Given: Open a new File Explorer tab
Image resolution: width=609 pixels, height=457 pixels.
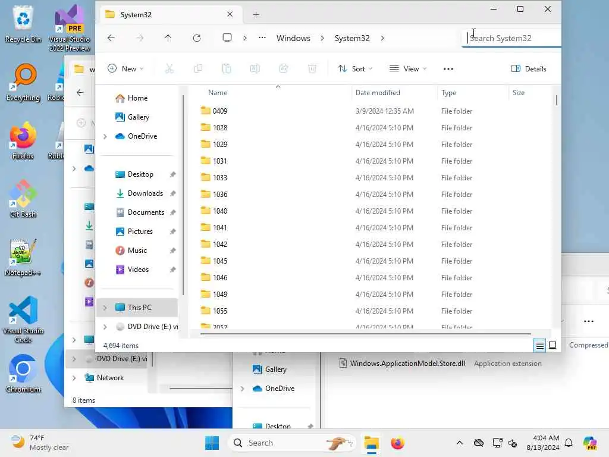Looking at the screenshot, I should click(x=256, y=15).
